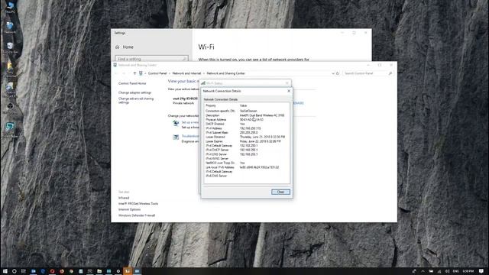Image resolution: width=489 pixels, height=275 pixels.
Task: Open Internet Options under See also
Action: click(129, 209)
